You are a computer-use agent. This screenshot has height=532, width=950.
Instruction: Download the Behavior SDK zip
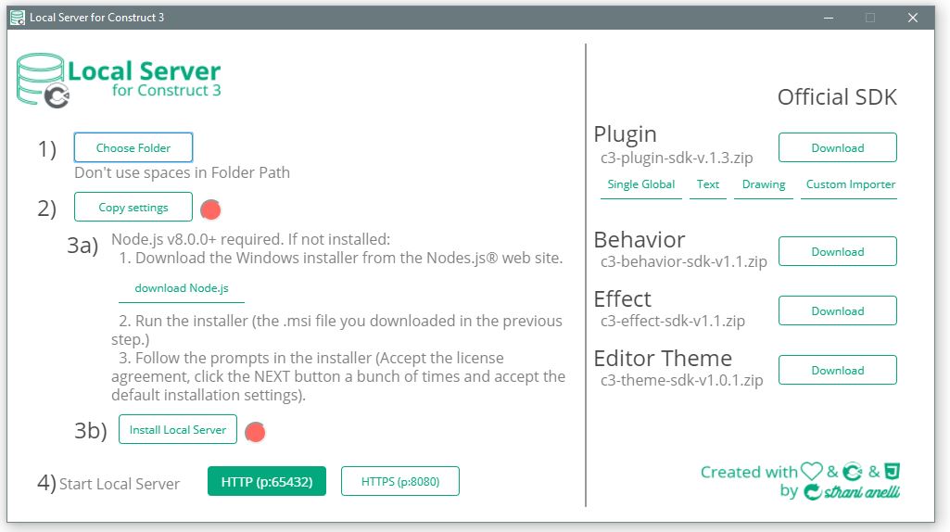(837, 251)
